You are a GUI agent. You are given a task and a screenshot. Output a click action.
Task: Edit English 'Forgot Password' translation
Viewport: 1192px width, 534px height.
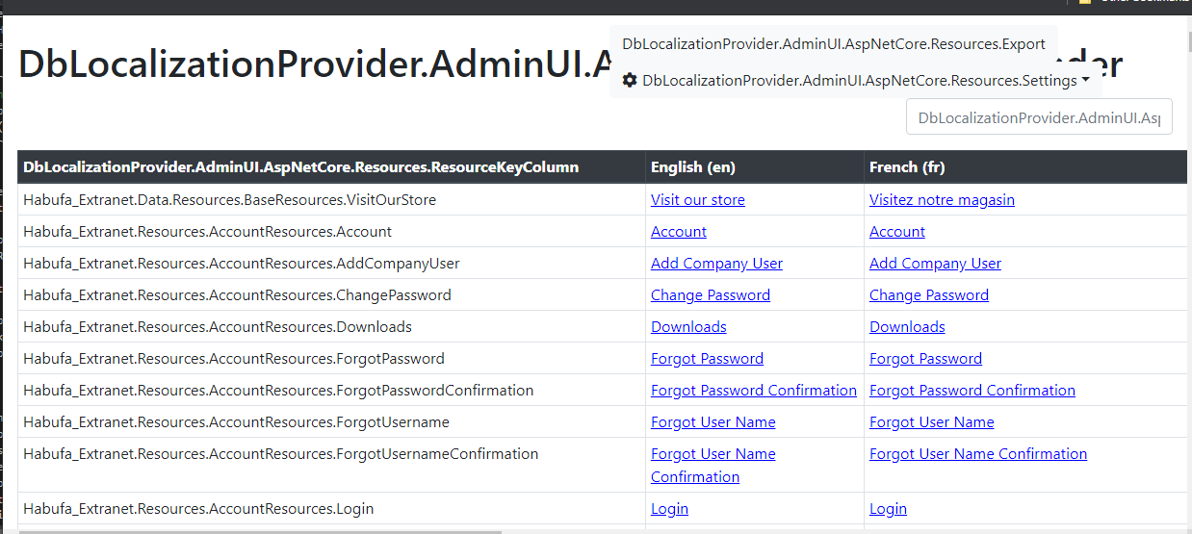point(707,359)
